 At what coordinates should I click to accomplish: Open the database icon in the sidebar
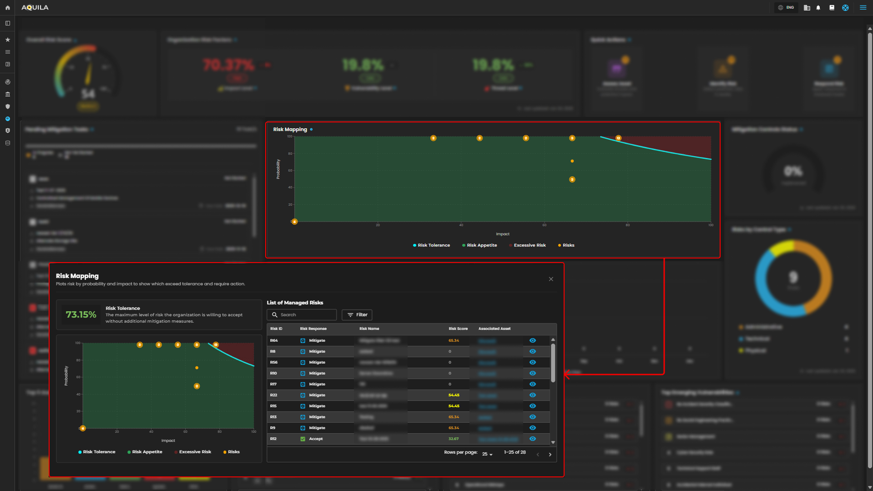(8, 143)
